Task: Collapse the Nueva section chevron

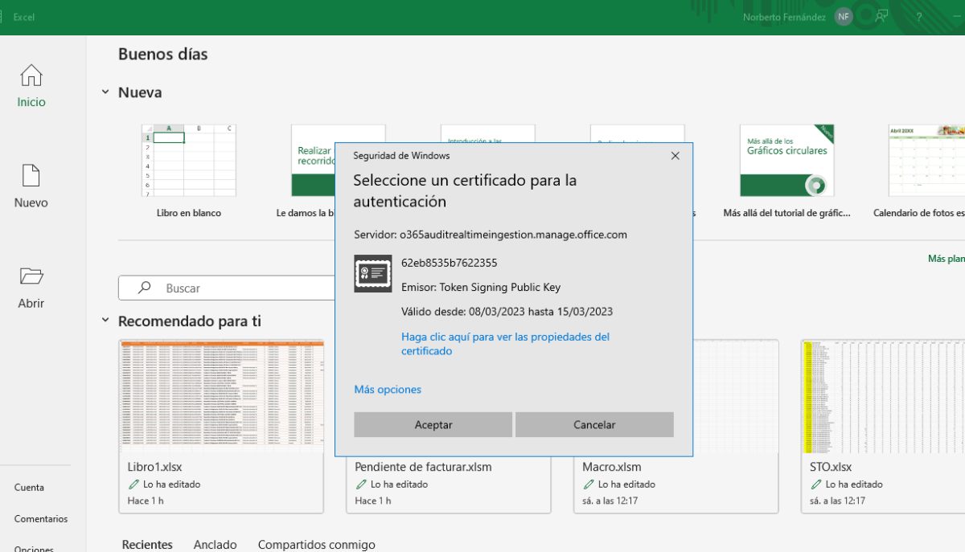Action: [x=105, y=92]
